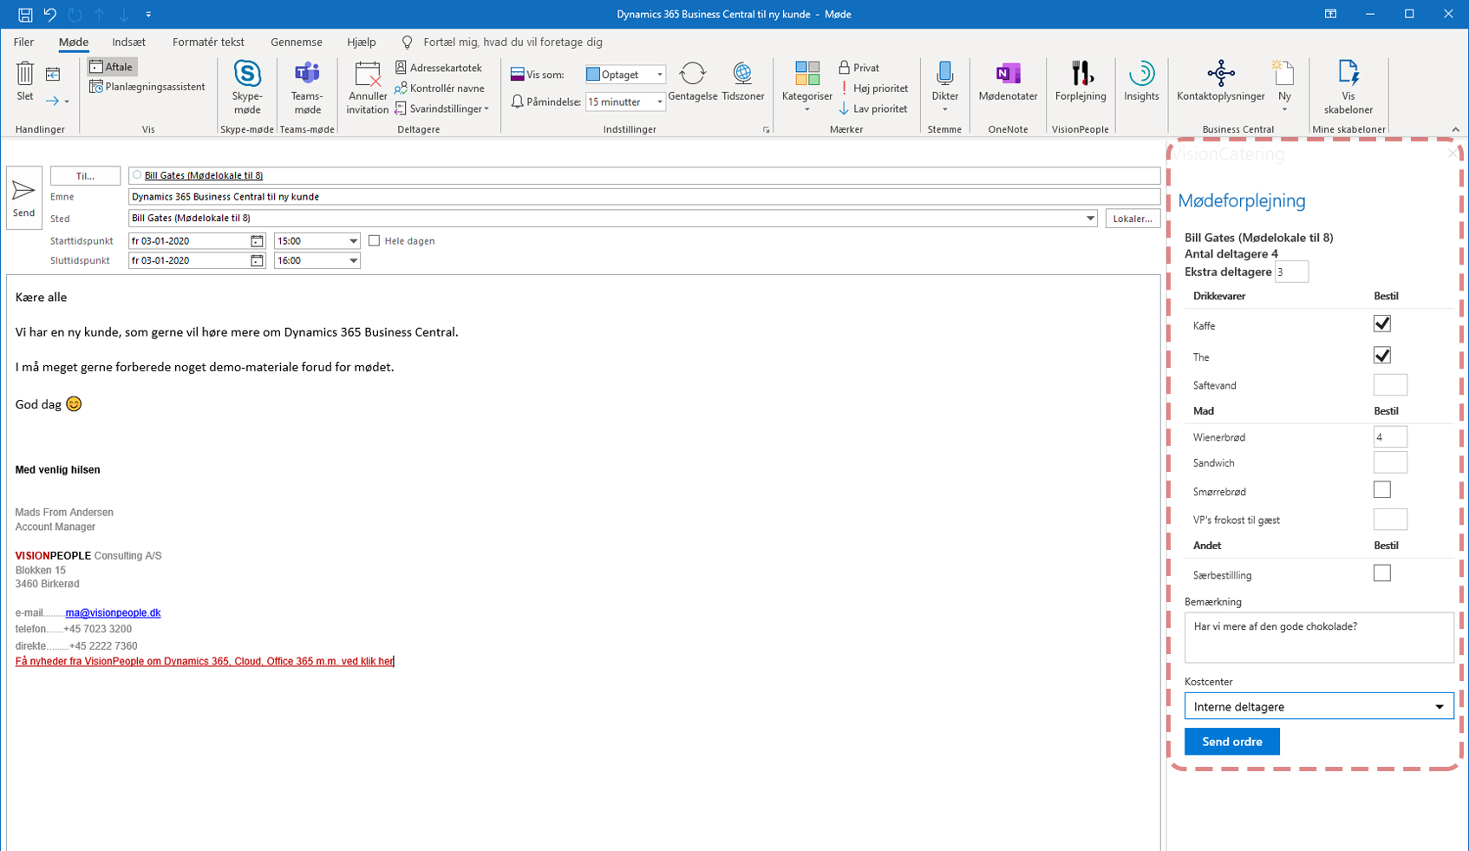
Task: Start a Teams-møde from the ribbon
Action: [x=307, y=87]
